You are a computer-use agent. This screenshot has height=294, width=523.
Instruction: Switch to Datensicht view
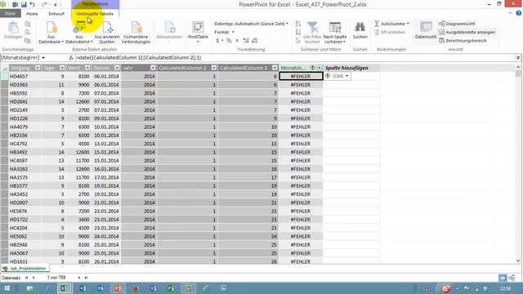tap(426, 31)
